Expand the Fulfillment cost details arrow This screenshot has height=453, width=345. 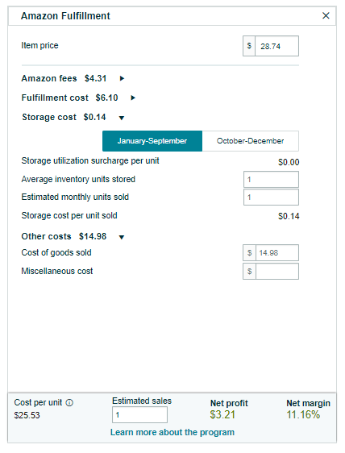133,98
